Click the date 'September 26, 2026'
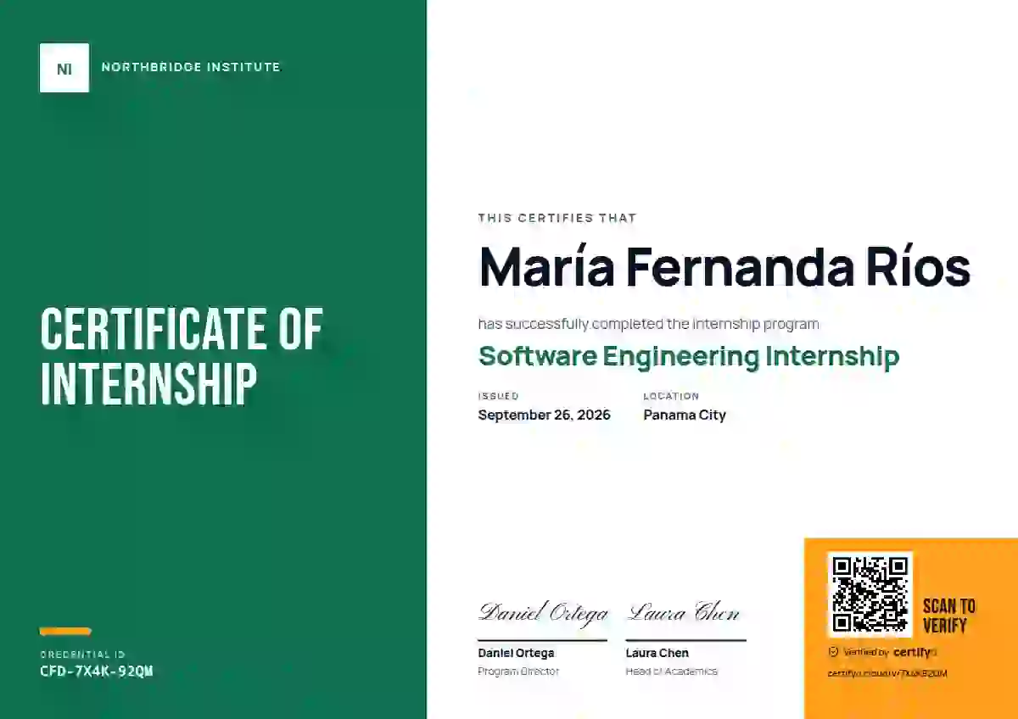The width and height of the screenshot is (1018, 719). click(x=545, y=415)
